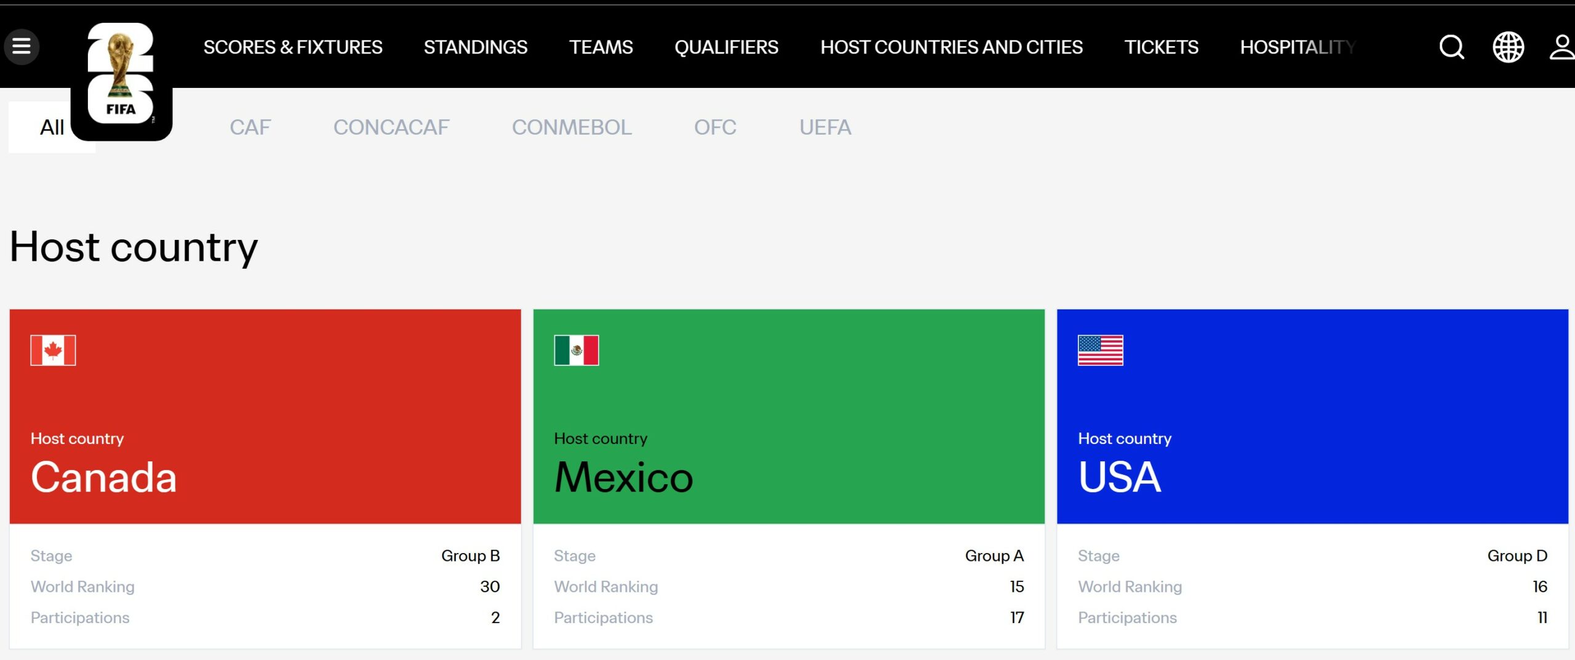Open the search magnifier icon
The image size is (1575, 660).
point(1451,47)
